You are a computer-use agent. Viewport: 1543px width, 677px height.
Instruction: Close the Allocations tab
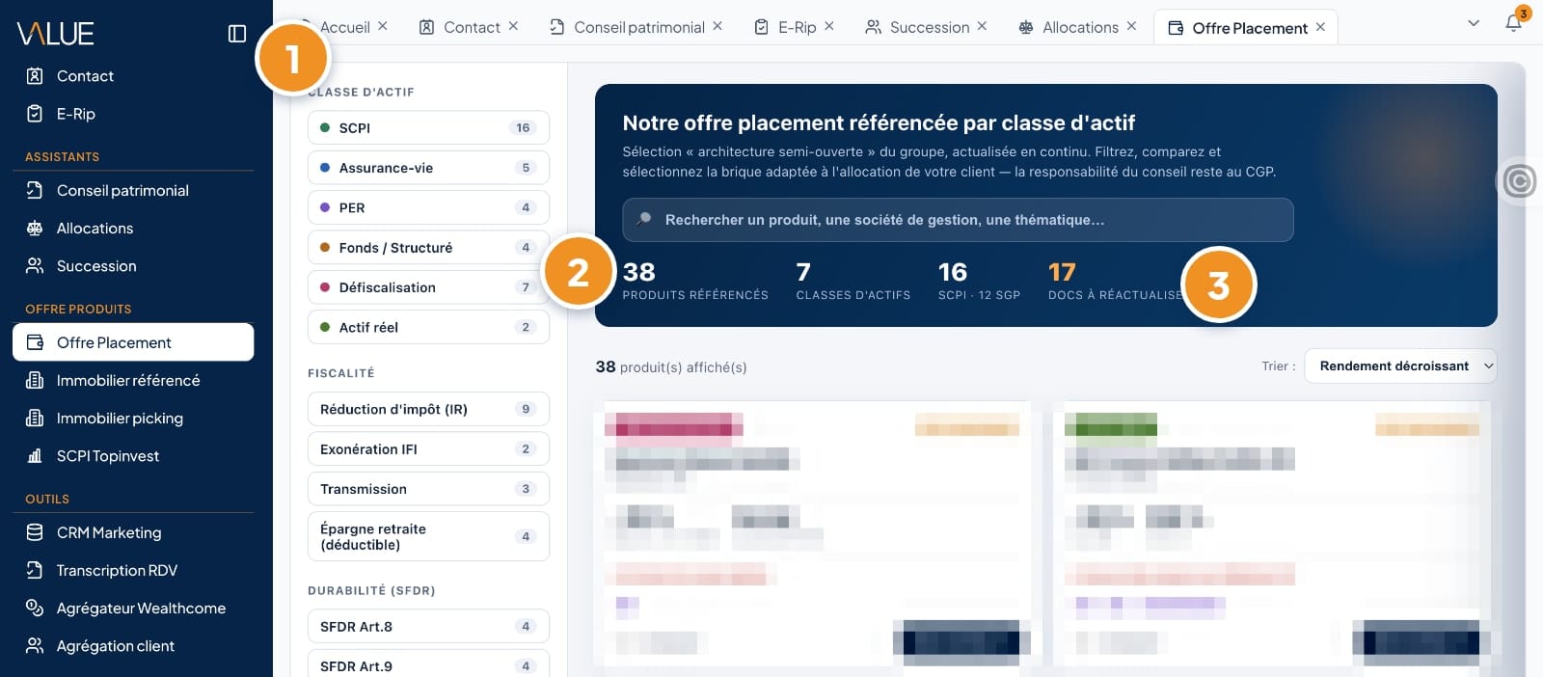[x=1131, y=26]
